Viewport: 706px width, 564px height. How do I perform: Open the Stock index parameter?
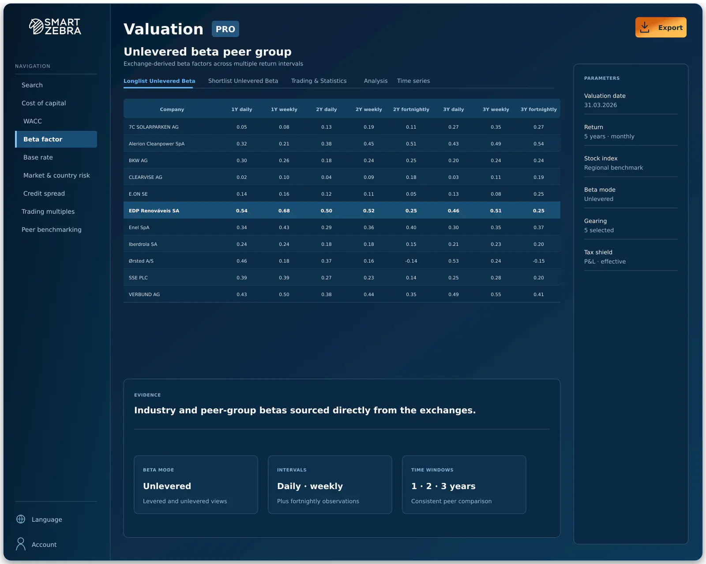(x=631, y=163)
